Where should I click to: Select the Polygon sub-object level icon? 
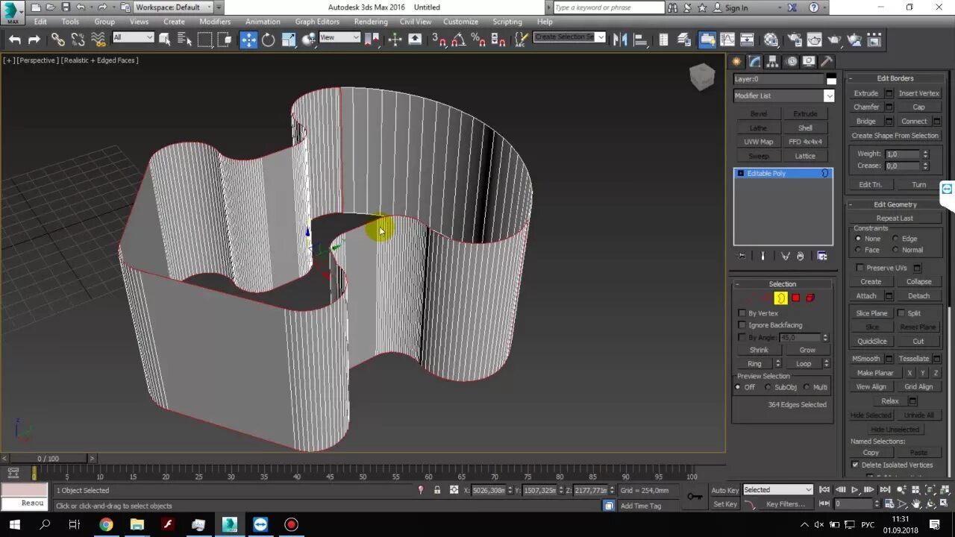[796, 298]
